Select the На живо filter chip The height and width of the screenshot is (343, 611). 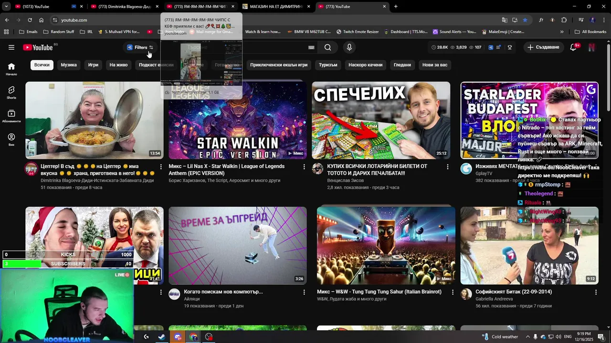[118, 65]
